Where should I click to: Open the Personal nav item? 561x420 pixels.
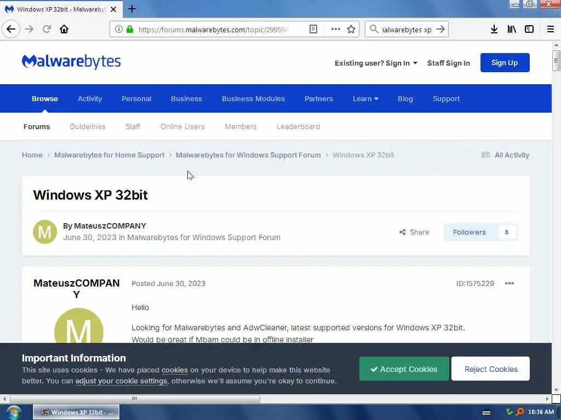[136, 99]
